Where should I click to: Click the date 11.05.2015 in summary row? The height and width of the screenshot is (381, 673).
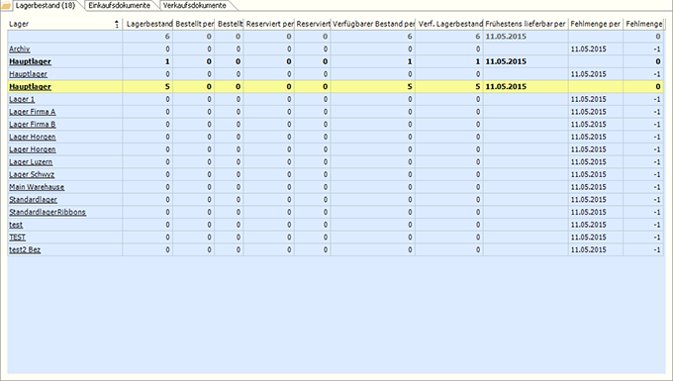click(506, 37)
